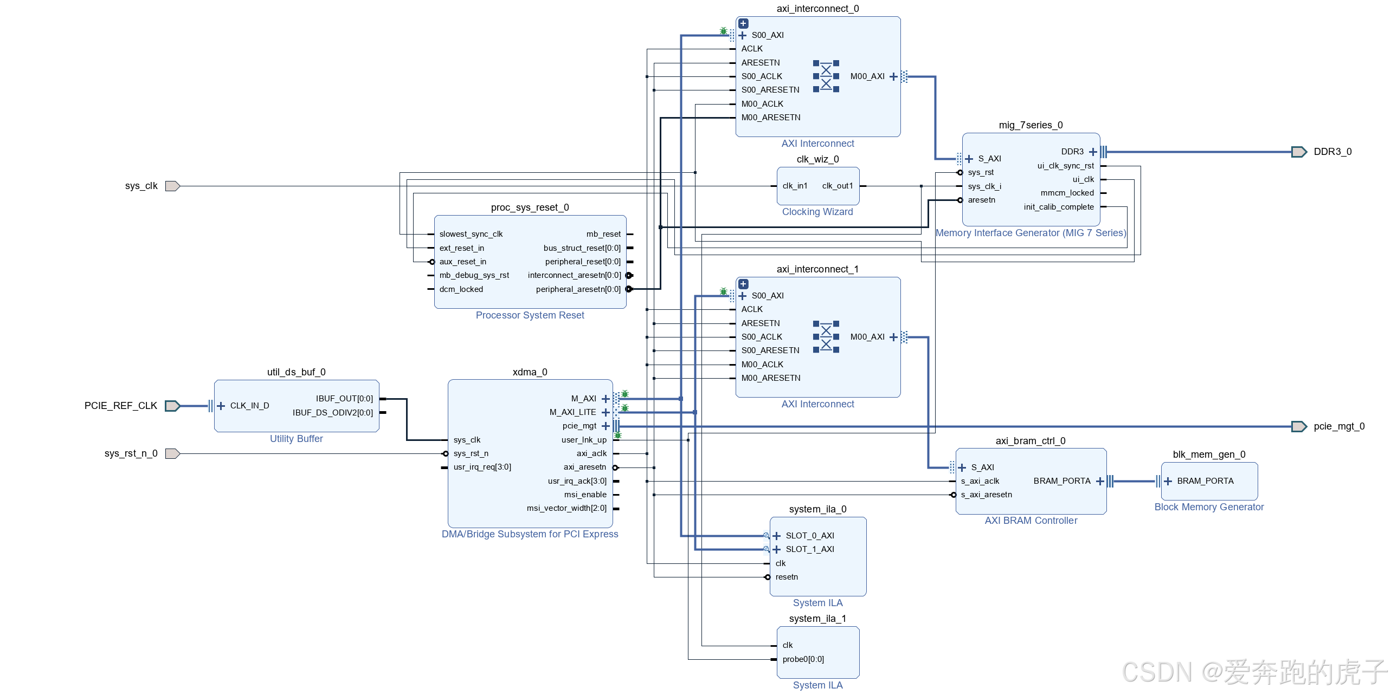The width and height of the screenshot is (1391, 695).
Task: Click the crossbar icon in axi_interconnect_1
Action: 826,337
